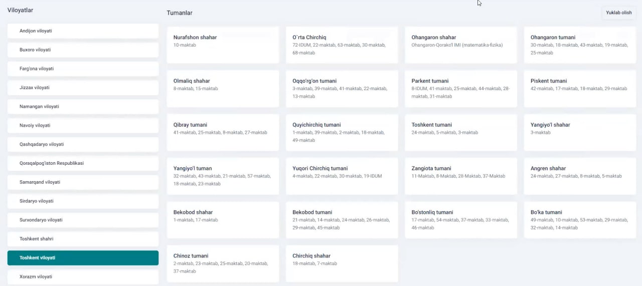Click '24-maktab, 27-maktab, 8-maktab, 5-maktab' text

pos(576,176)
